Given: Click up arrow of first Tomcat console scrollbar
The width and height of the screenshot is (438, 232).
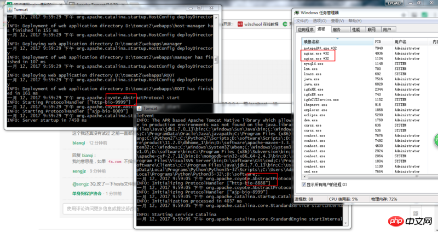Looking at the screenshot, I should click(x=216, y=17).
